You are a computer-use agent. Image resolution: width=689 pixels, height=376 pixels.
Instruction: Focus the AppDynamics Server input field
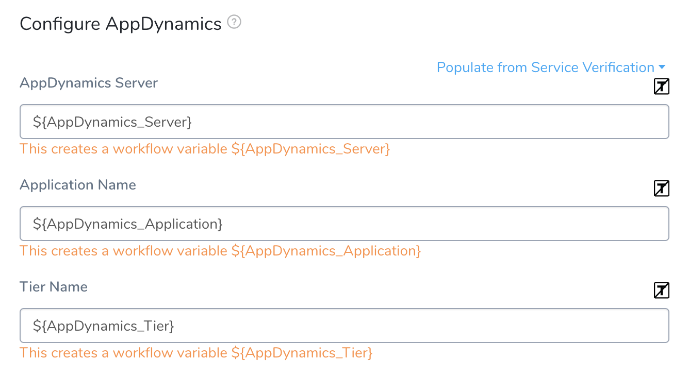[x=345, y=122]
